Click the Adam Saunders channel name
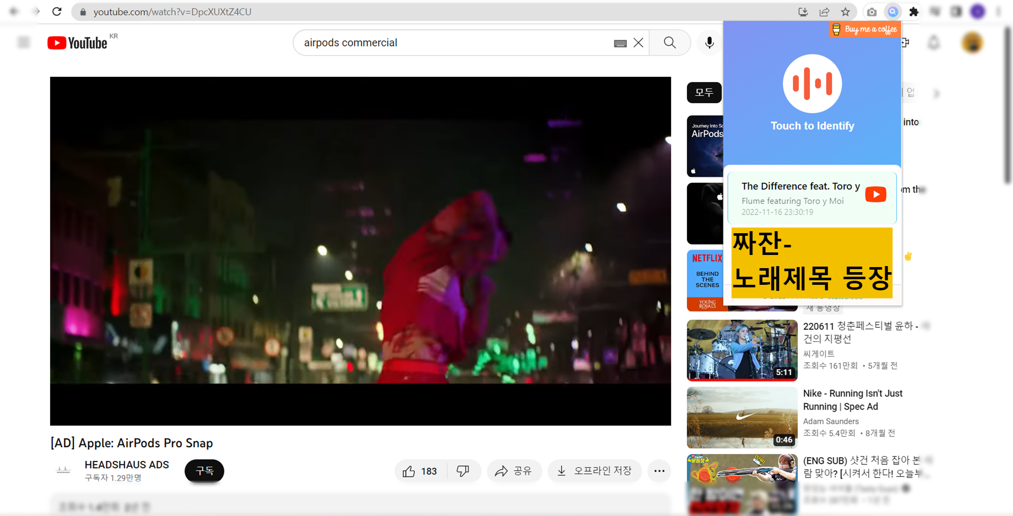The image size is (1013, 516). pos(831,421)
